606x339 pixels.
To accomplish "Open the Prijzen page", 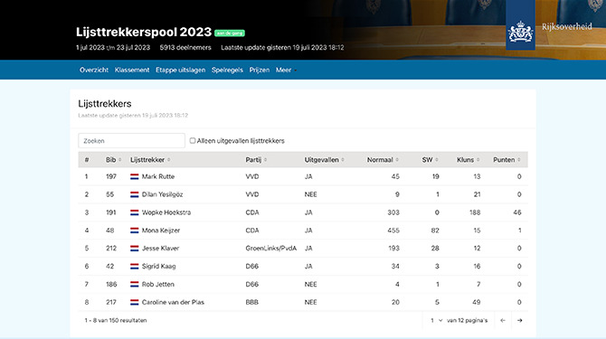I will 260,70.
